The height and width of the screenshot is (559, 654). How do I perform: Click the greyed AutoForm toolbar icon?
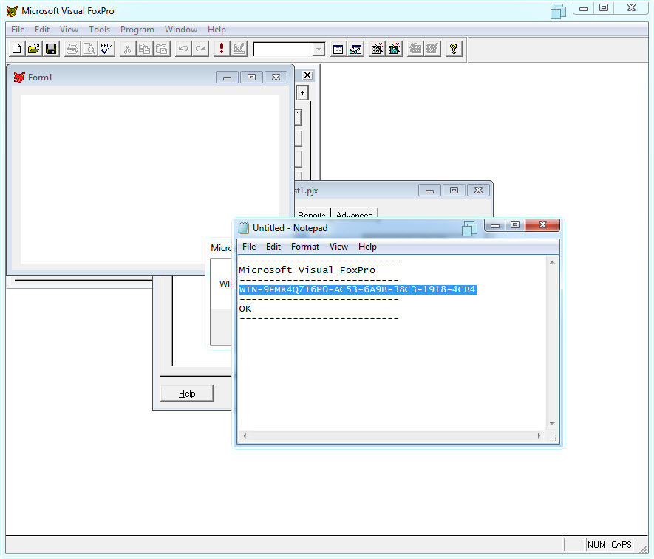[x=415, y=49]
